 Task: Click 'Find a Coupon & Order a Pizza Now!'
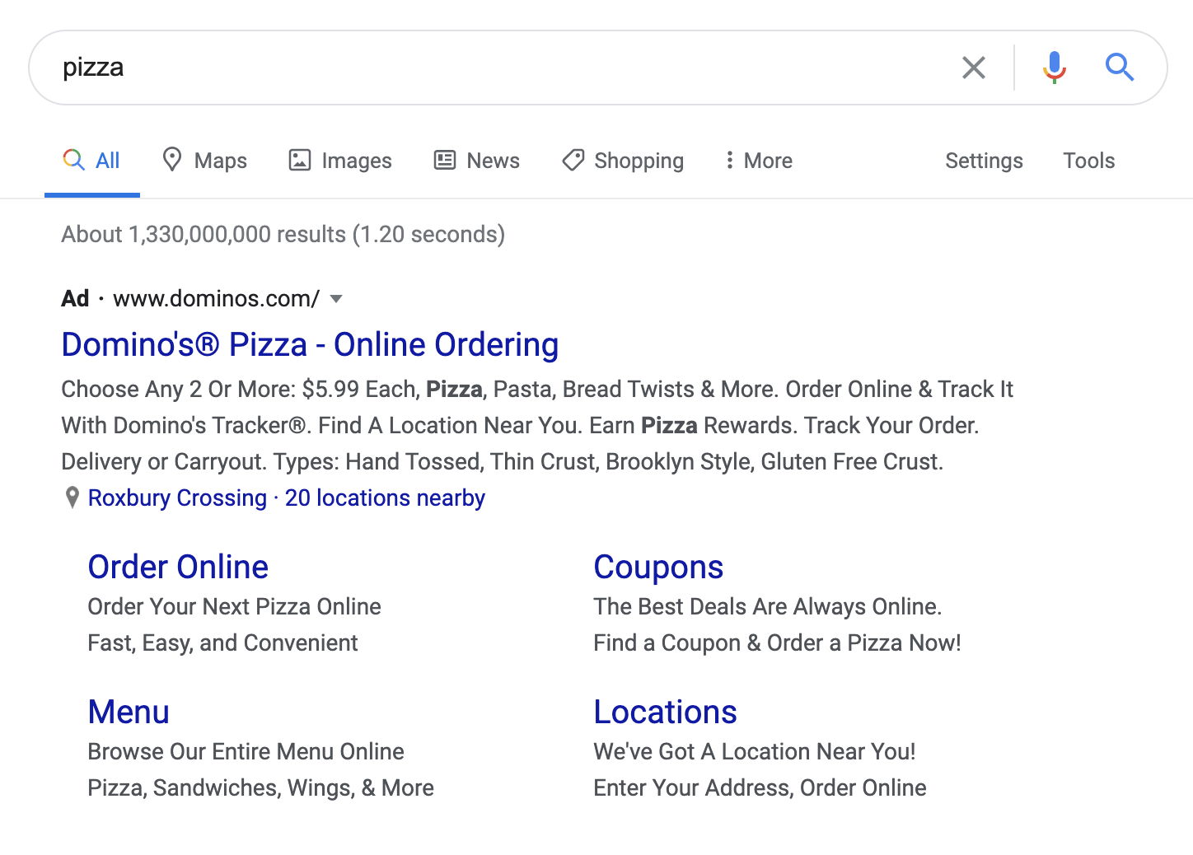click(777, 643)
